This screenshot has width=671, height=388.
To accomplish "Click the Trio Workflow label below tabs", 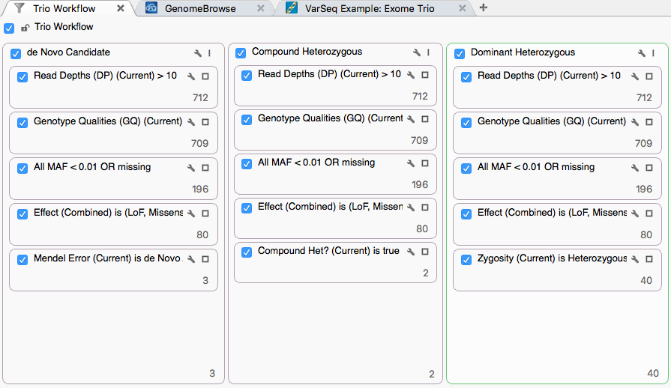I will (64, 27).
